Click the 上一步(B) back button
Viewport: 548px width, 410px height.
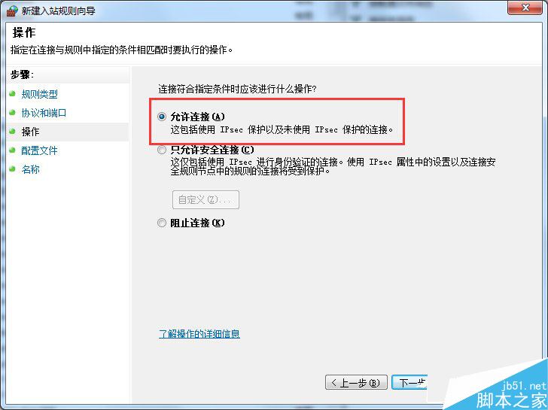click(x=356, y=383)
